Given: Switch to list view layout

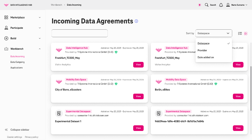Looking at the screenshot, I should [x=240, y=33].
